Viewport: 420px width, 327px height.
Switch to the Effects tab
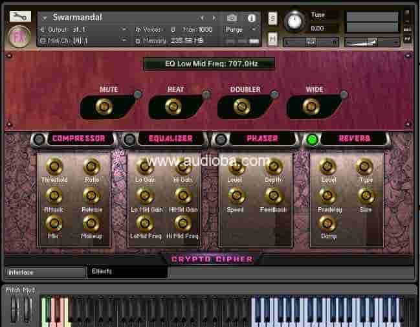[126, 271]
